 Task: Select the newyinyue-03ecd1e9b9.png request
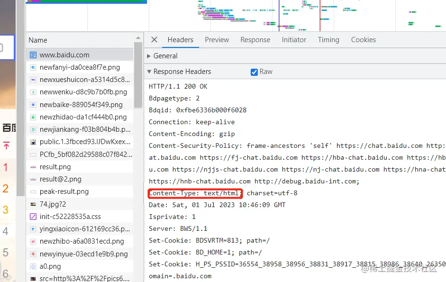pyautogui.click(x=80, y=254)
